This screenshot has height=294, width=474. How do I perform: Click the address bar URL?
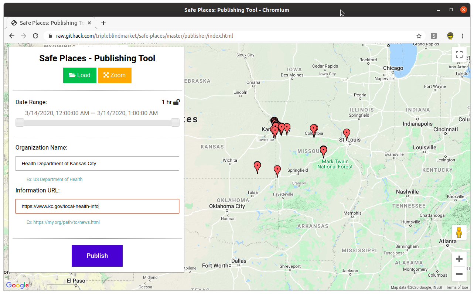144,36
